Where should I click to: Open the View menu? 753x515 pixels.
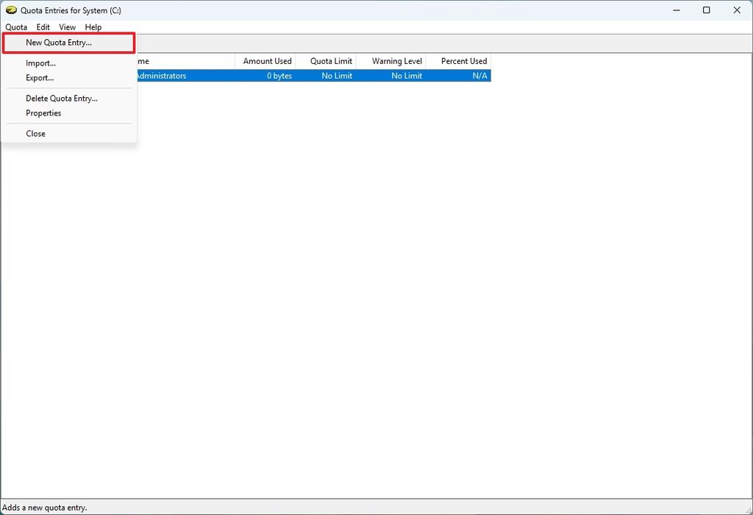[67, 26]
